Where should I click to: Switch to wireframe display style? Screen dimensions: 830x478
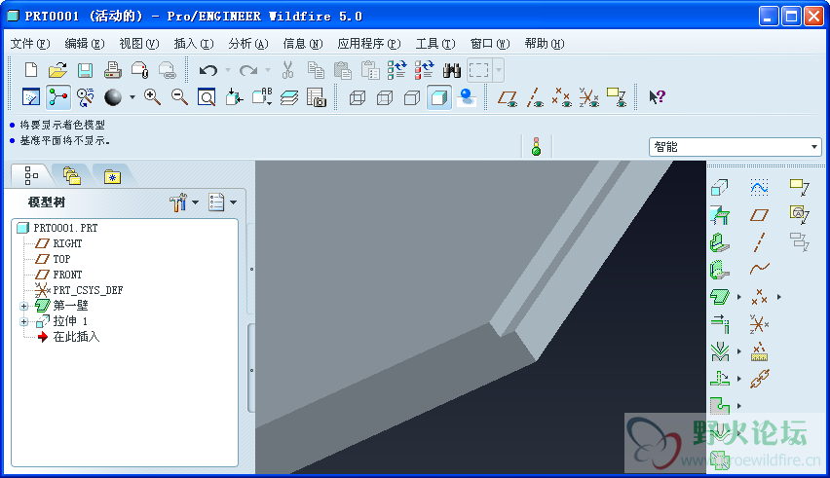(358, 97)
